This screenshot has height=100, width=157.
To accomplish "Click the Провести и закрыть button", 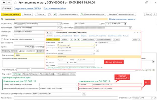I will click(x=11, y=14).
